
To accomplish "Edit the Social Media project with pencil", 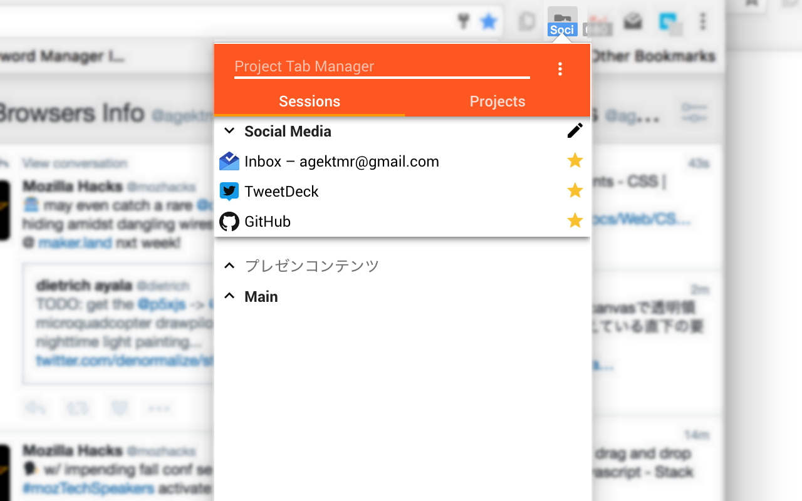I will pos(575,130).
